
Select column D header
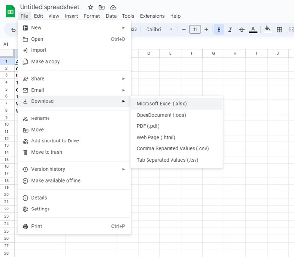(x=149, y=53)
